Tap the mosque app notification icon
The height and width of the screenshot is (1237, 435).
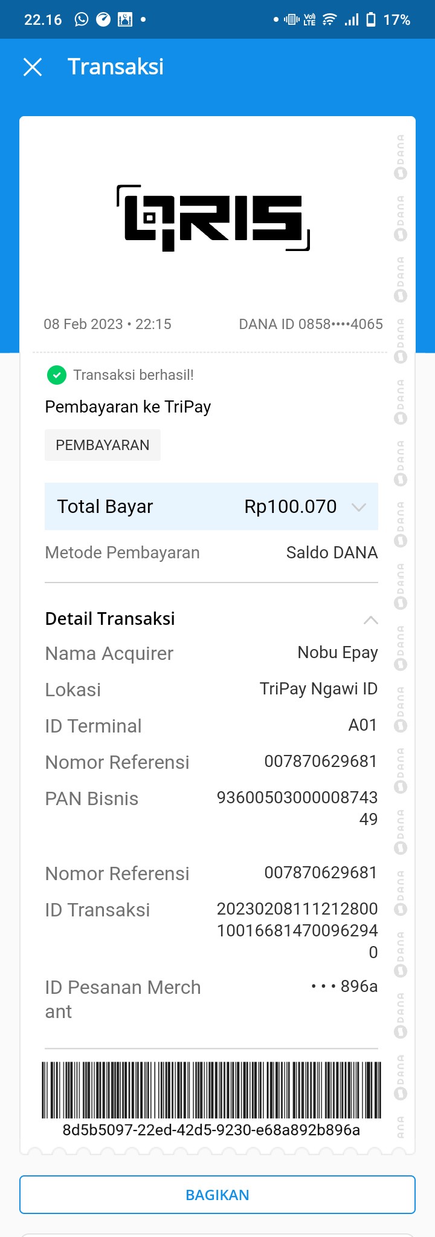tap(125, 20)
